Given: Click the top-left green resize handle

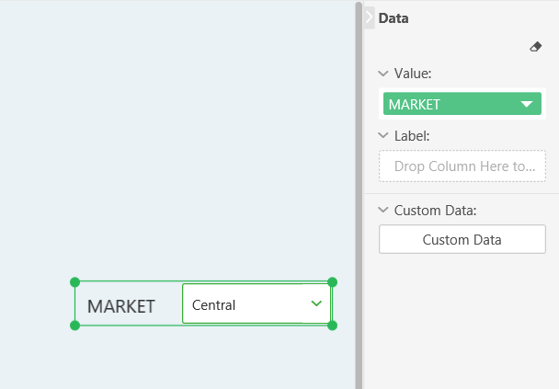Looking at the screenshot, I should pos(75,282).
